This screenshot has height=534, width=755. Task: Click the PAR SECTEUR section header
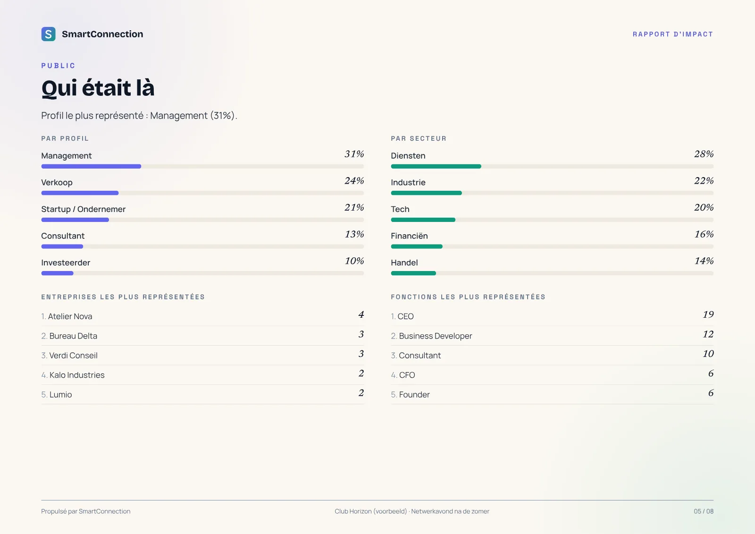pos(419,138)
